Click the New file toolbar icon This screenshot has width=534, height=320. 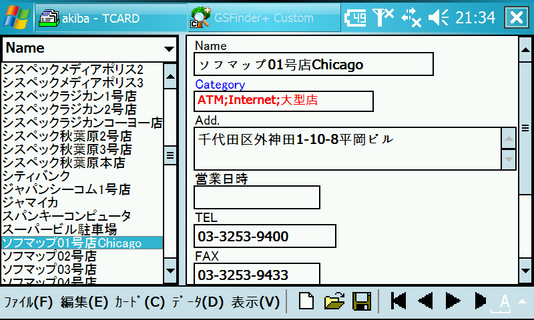pos(306,301)
